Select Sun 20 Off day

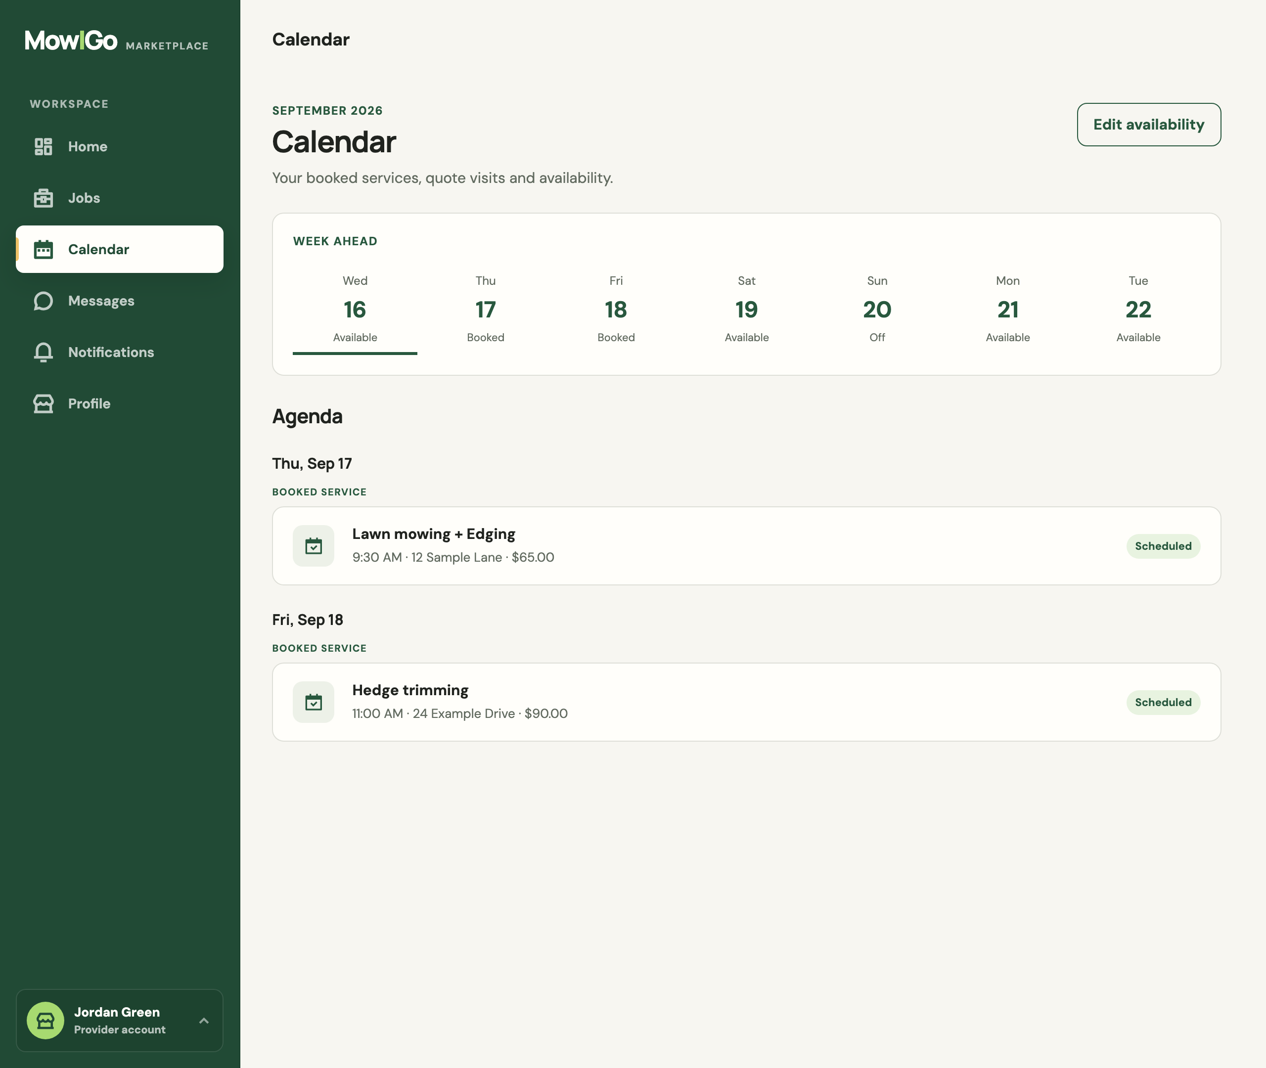[877, 310]
